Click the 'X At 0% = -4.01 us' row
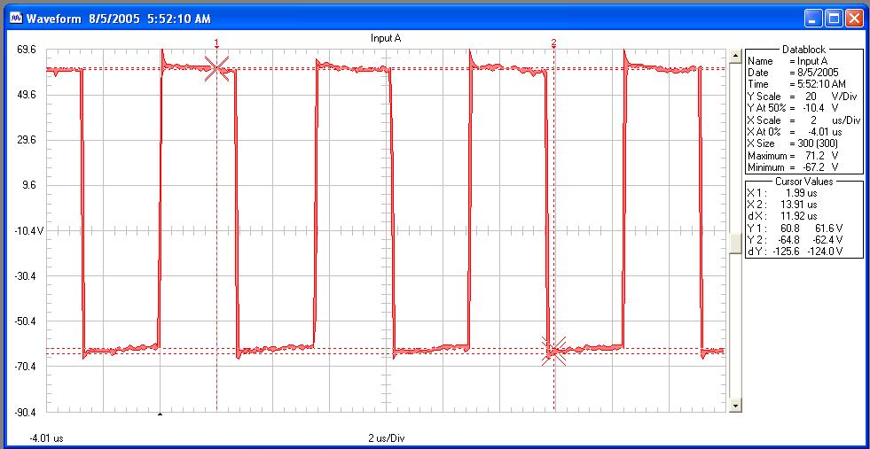 click(795, 132)
